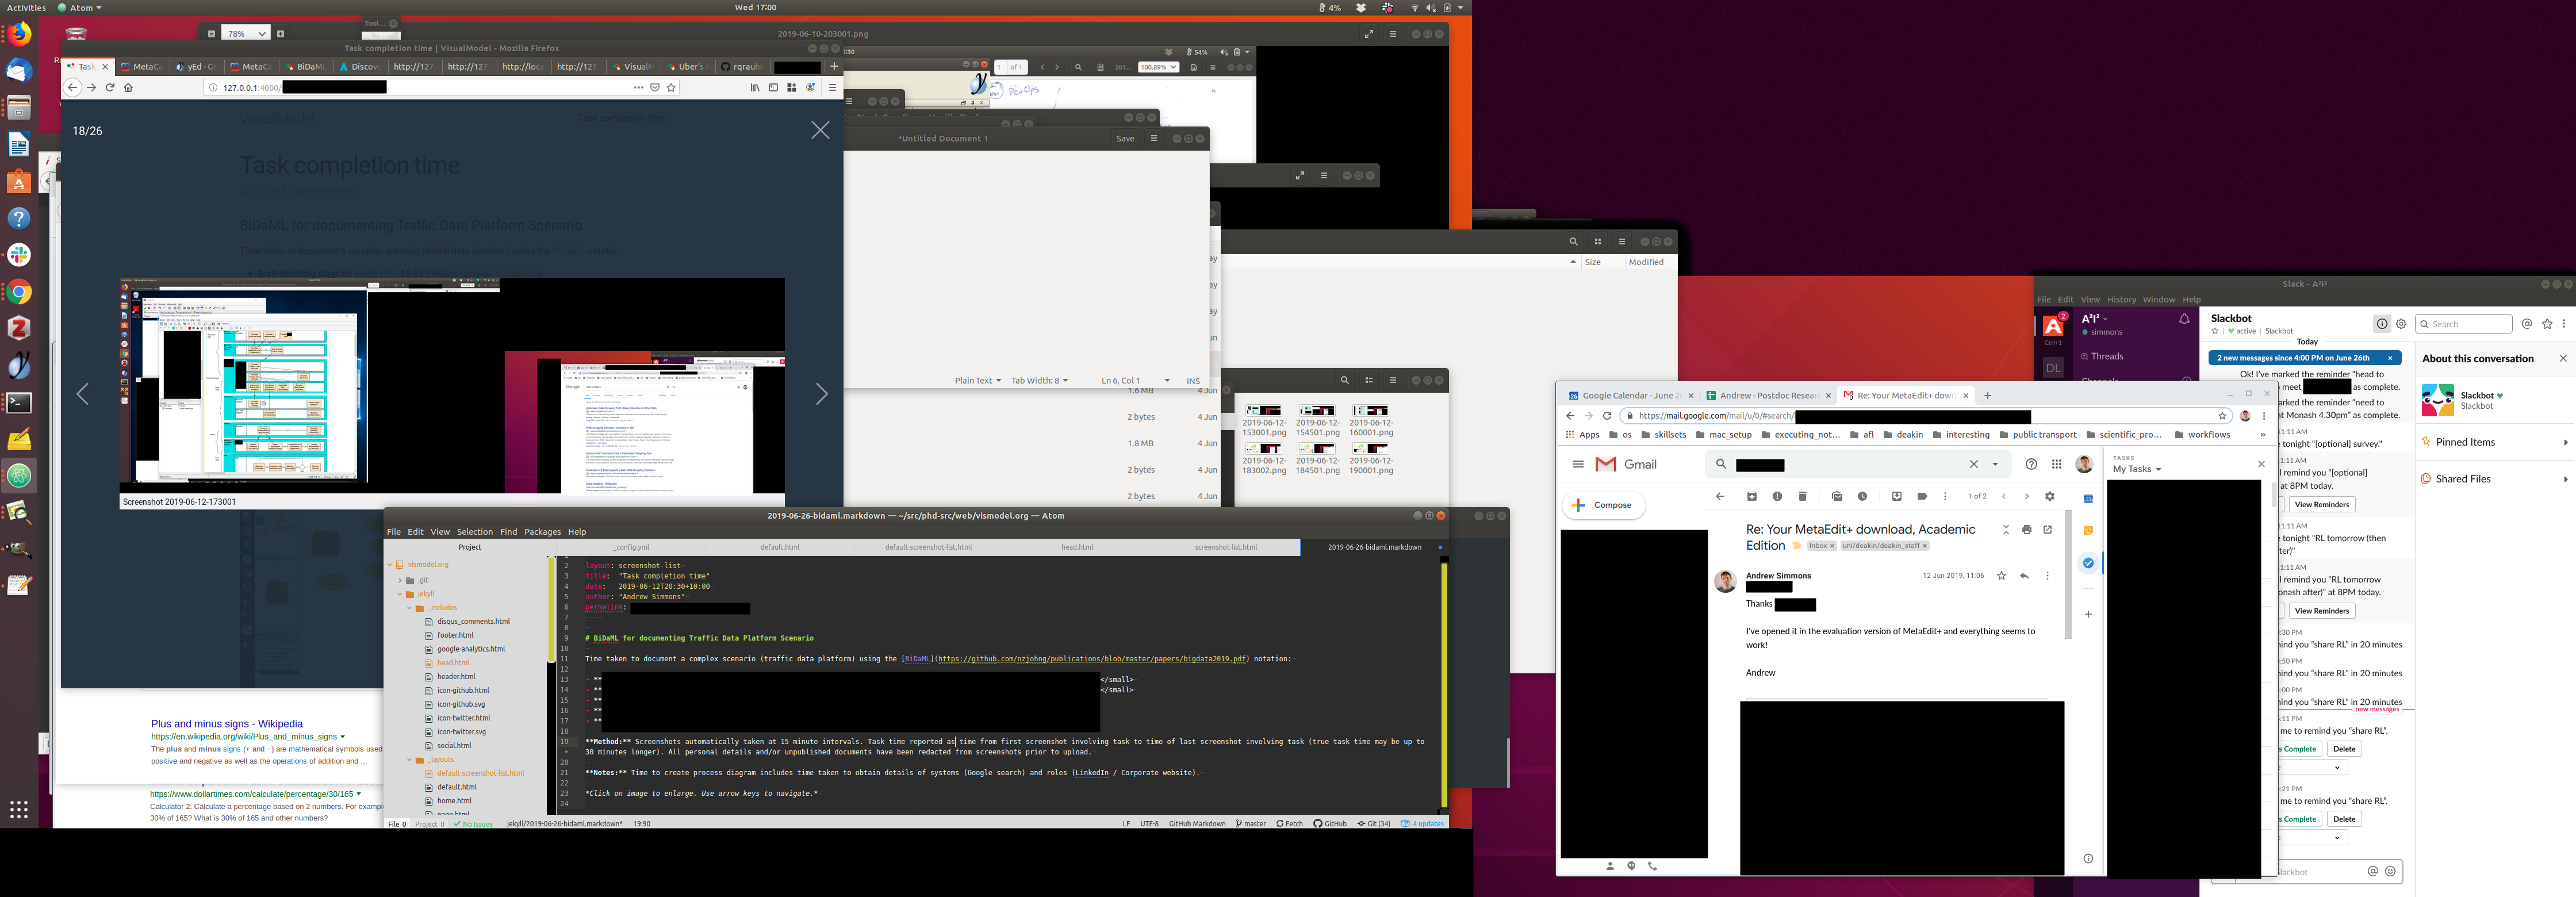Click the snooze clock icon in Gmail
This screenshot has width=2576, height=897.
(1862, 497)
